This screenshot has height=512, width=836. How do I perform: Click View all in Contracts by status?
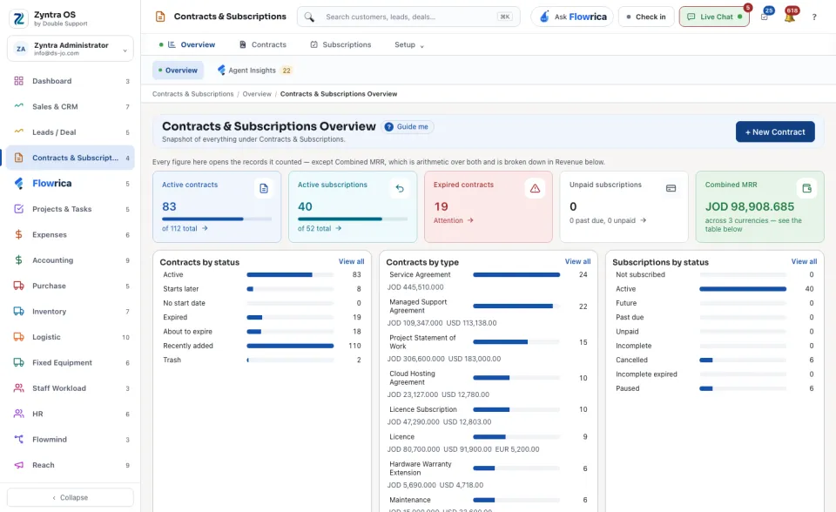(351, 262)
